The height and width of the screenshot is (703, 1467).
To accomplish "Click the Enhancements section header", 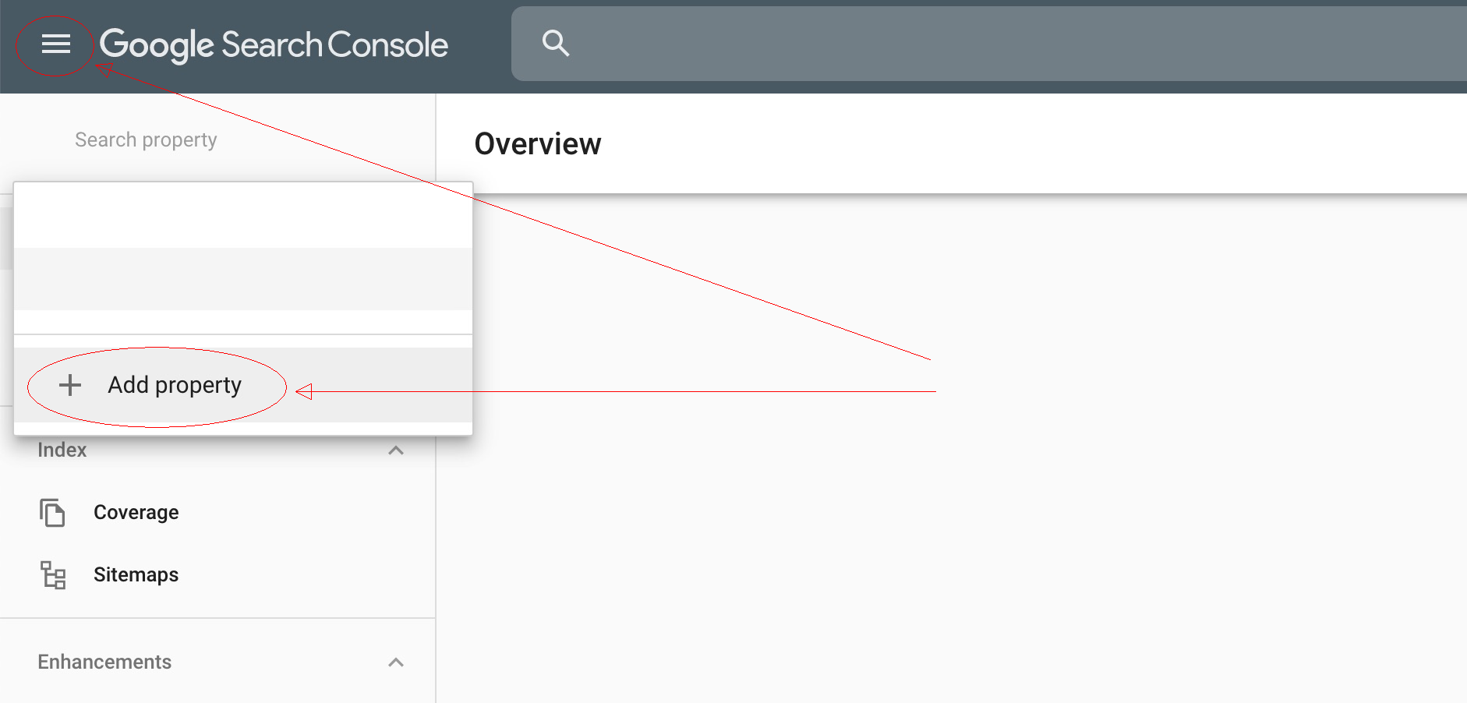I will pos(104,662).
